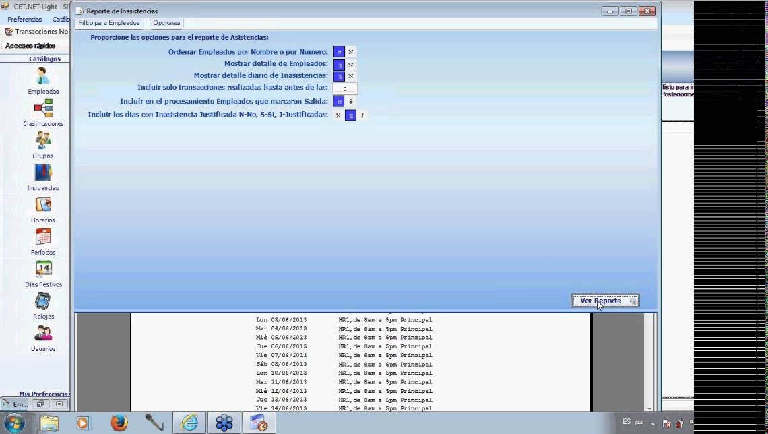Open the Empleados catalog icon

(43, 76)
